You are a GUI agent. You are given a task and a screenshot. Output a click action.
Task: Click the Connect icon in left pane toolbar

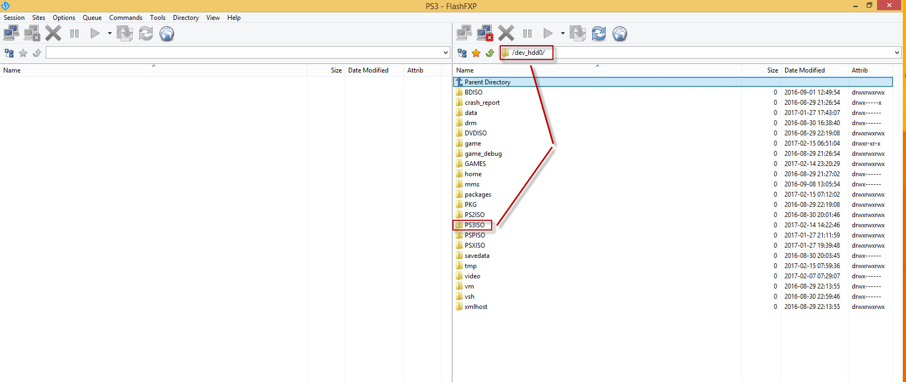point(11,33)
